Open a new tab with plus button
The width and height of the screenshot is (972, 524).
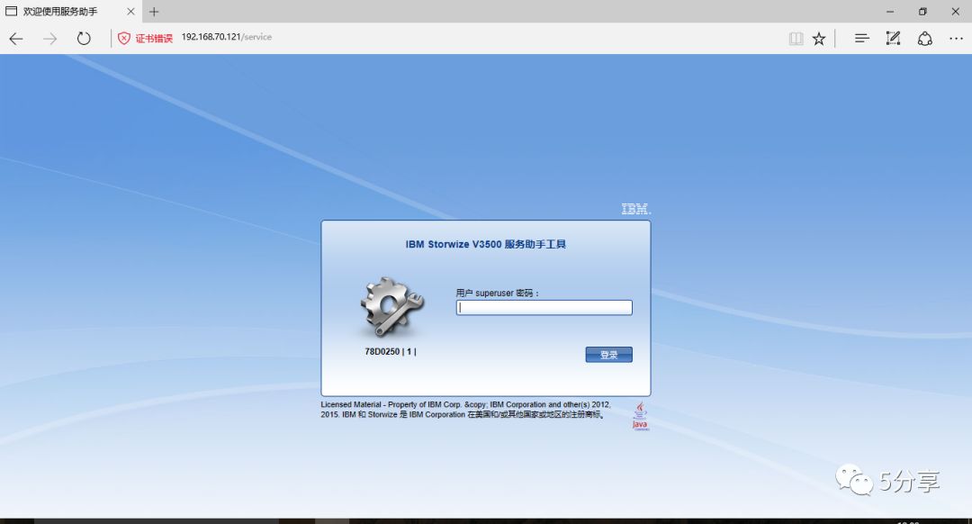click(x=154, y=11)
